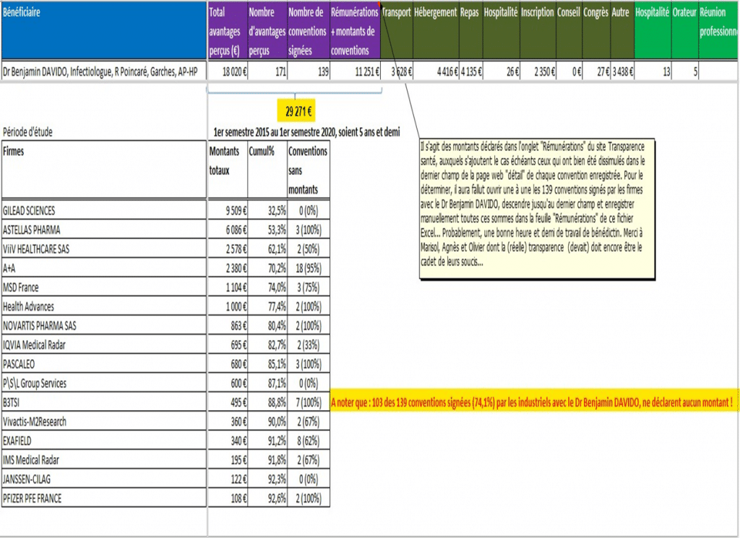Select the Conventions sans montants header
This screenshot has width=740, height=538.
[308, 169]
